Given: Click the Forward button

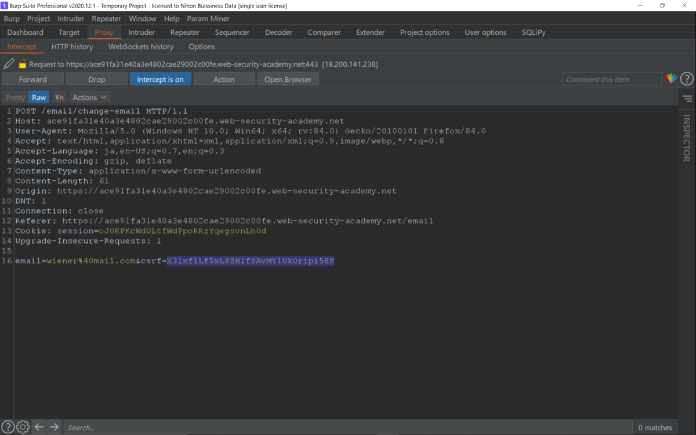Looking at the screenshot, I should point(33,79).
